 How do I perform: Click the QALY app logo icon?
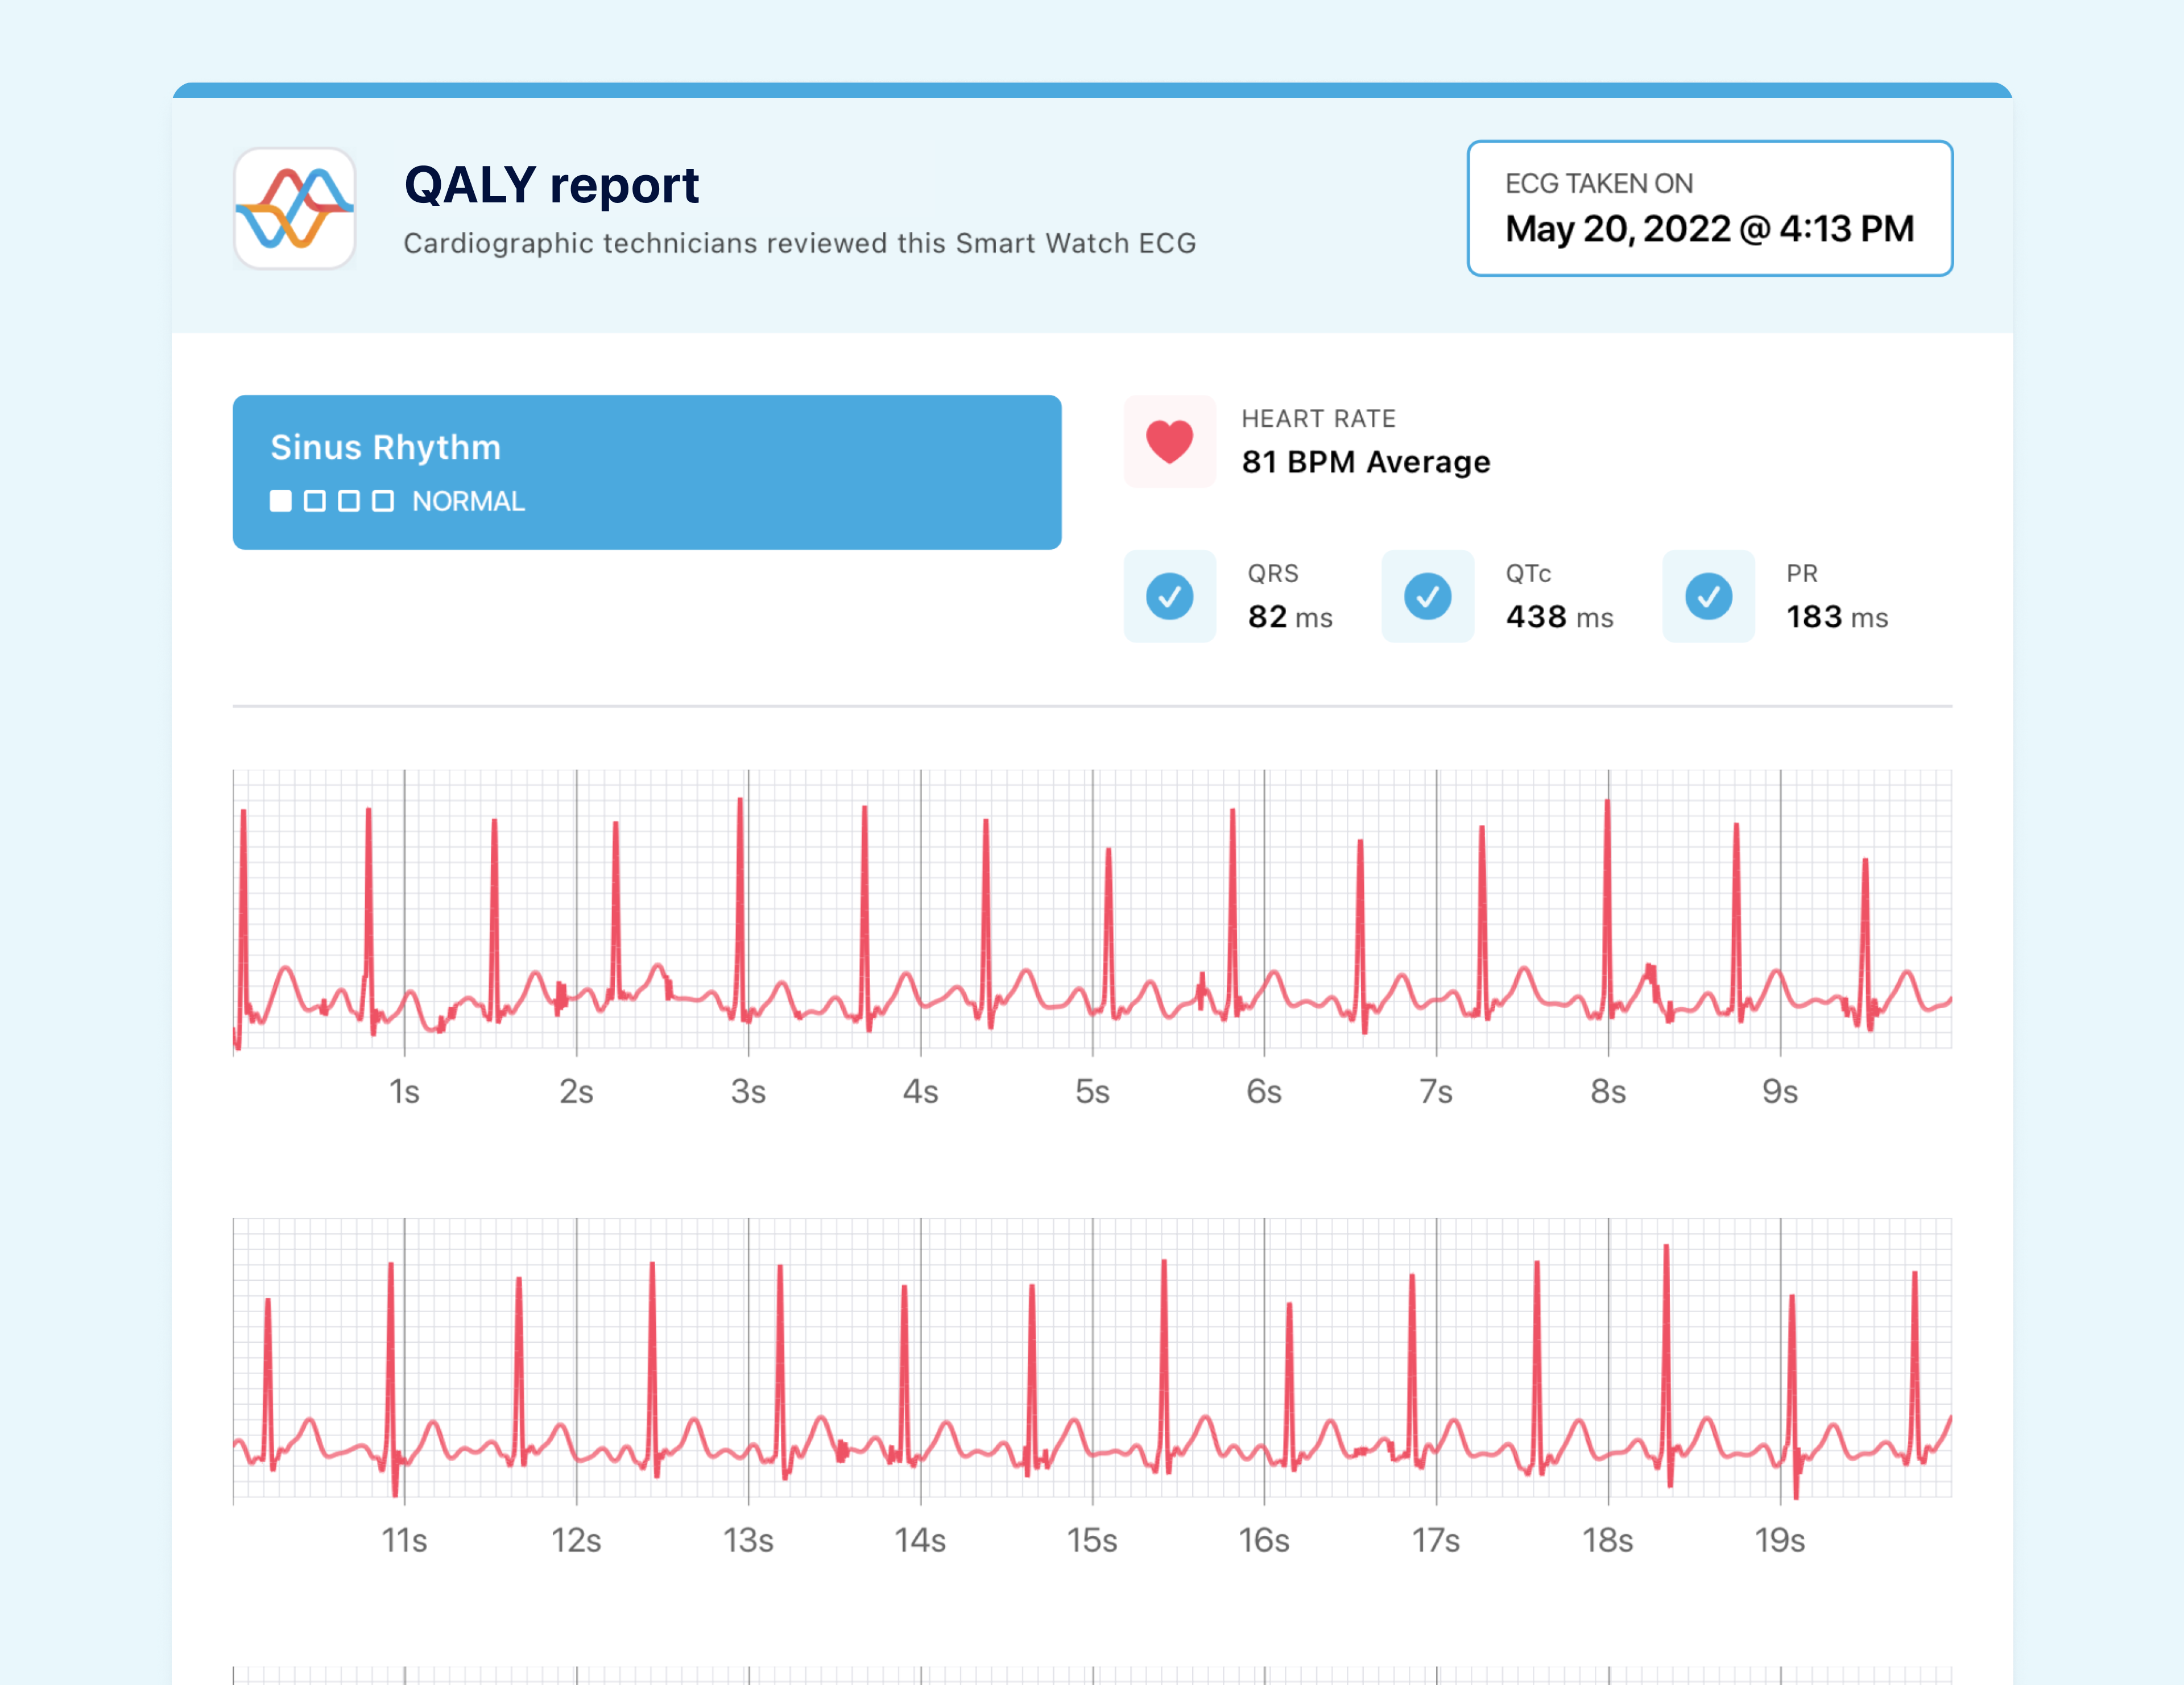[294, 208]
